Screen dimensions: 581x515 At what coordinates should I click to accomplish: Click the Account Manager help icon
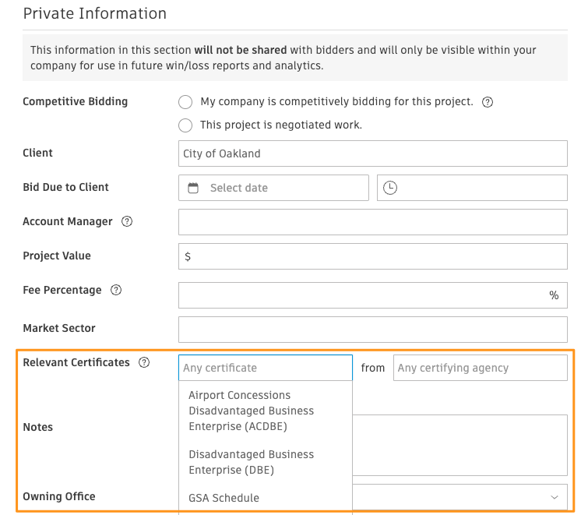click(x=127, y=222)
